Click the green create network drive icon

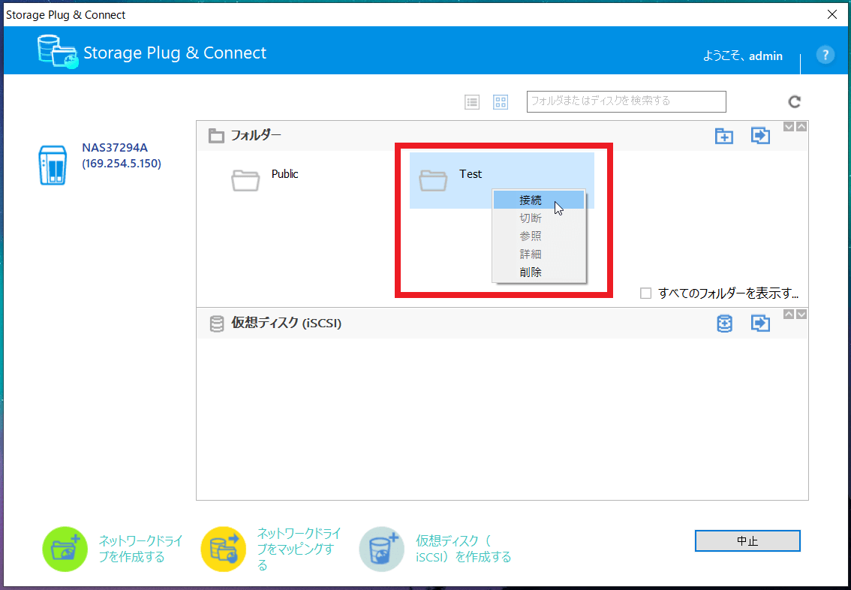65,549
